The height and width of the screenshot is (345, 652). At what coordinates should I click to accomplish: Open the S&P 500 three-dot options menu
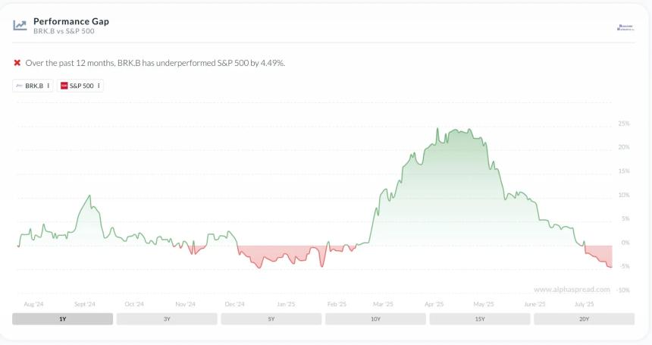[99, 86]
